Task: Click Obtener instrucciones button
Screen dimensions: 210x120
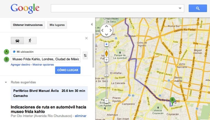Action: coord(28,25)
